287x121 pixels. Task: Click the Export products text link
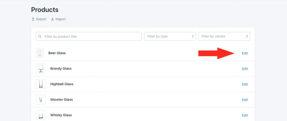pos(41,19)
